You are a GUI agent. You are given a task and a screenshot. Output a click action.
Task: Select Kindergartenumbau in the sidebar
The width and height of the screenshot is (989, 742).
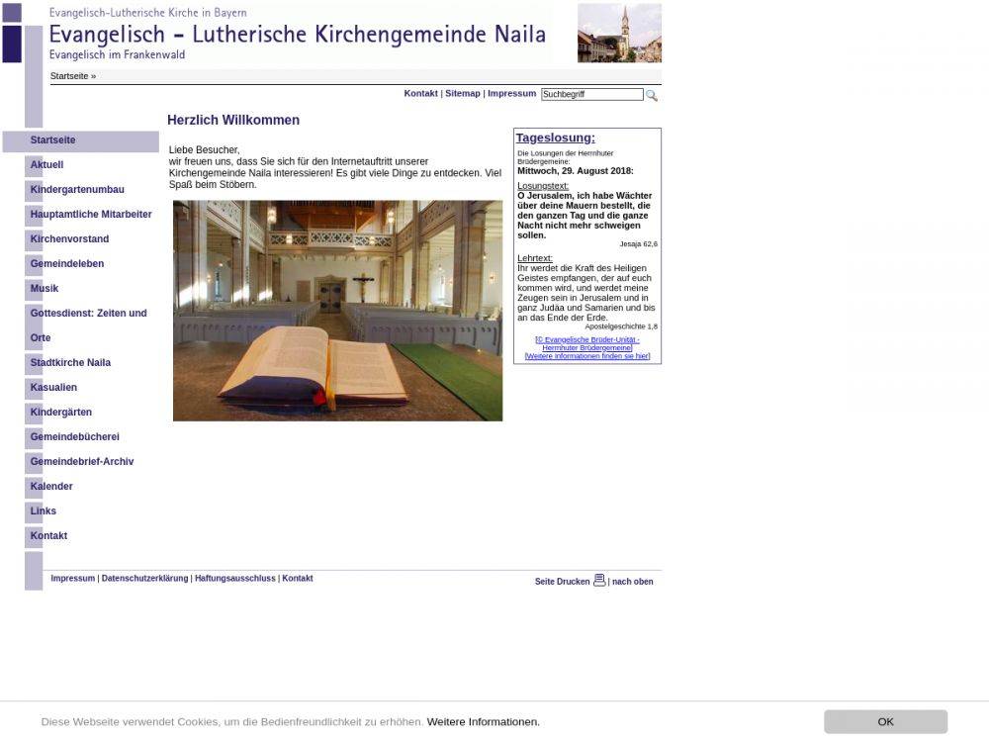pyautogui.click(x=77, y=190)
